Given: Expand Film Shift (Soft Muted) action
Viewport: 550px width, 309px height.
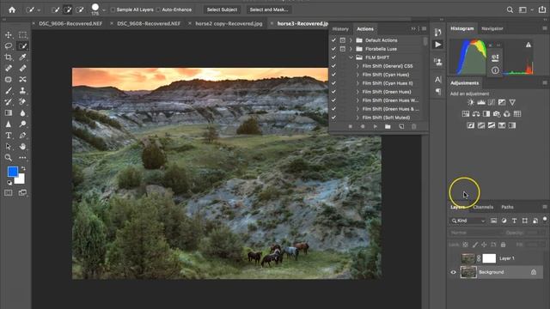Looking at the screenshot, I should pos(357,118).
